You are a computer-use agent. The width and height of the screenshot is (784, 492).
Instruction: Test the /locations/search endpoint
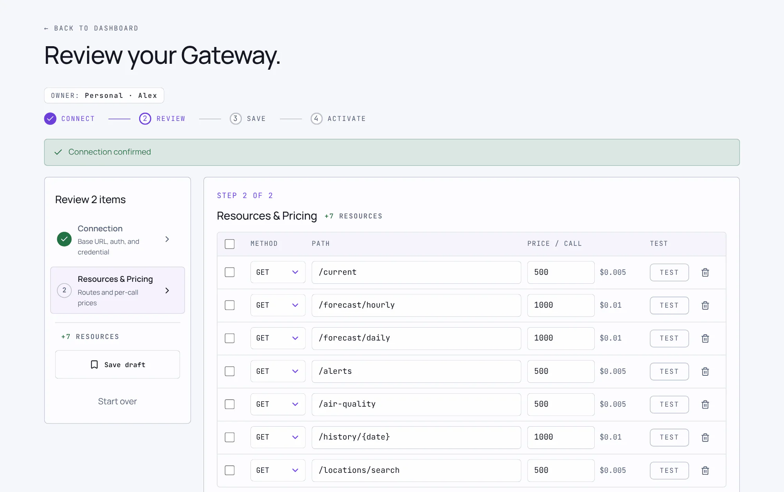[669, 470]
